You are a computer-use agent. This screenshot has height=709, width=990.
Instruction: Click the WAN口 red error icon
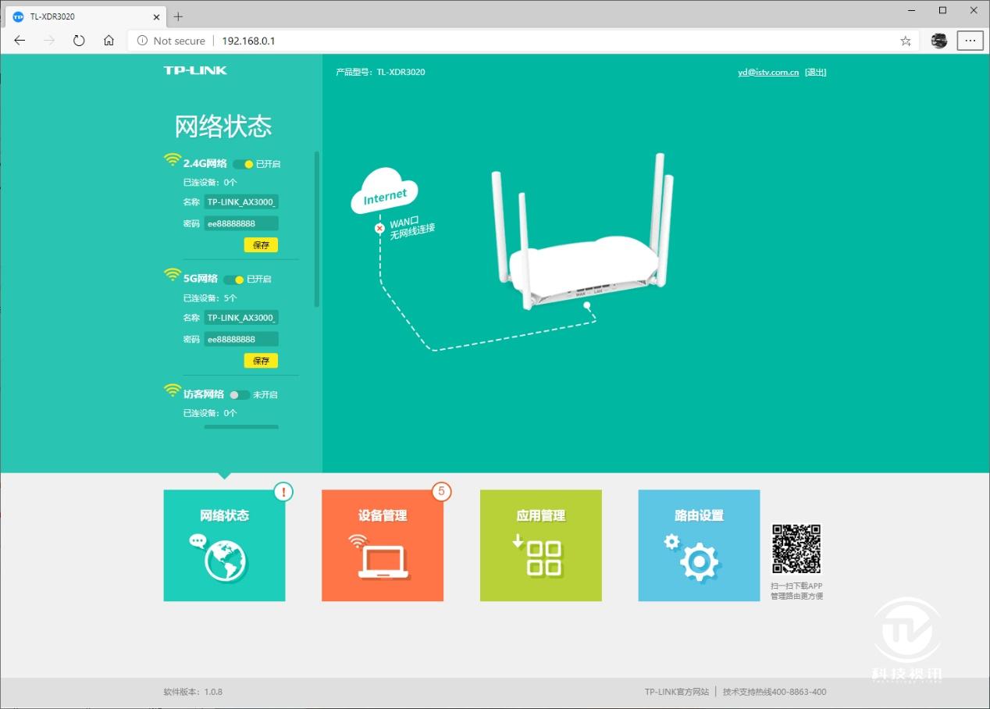379,228
